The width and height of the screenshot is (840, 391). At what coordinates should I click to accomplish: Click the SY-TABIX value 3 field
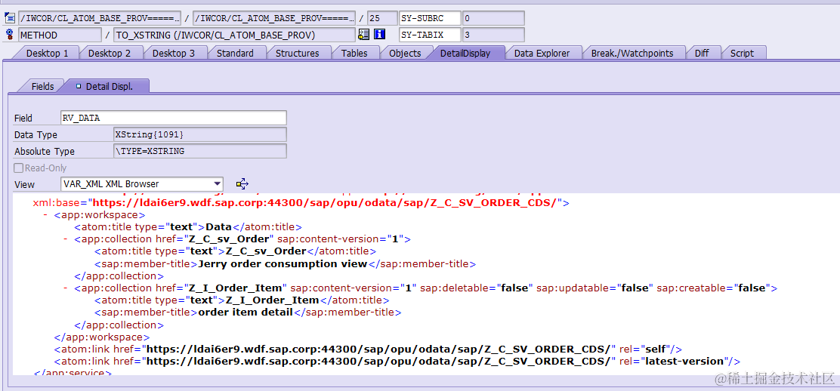click(x=493, y=35)
